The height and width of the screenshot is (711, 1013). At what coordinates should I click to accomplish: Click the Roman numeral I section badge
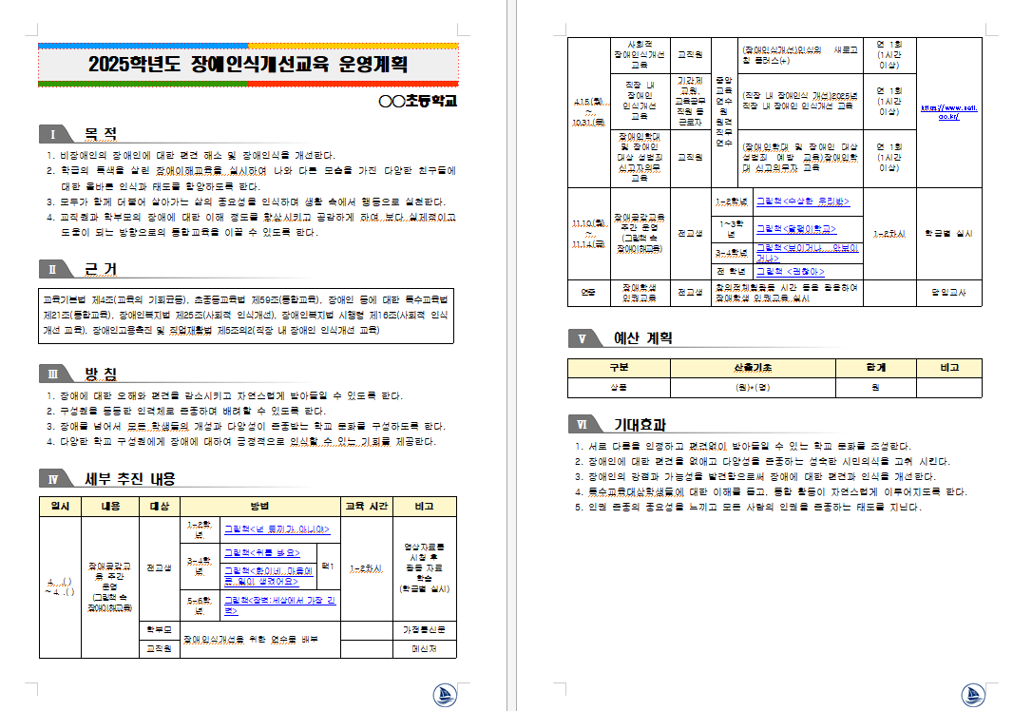[54, 134]
